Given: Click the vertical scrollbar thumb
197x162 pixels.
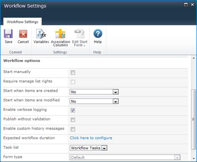Looking at the screenshot, I should coord(194,119).
